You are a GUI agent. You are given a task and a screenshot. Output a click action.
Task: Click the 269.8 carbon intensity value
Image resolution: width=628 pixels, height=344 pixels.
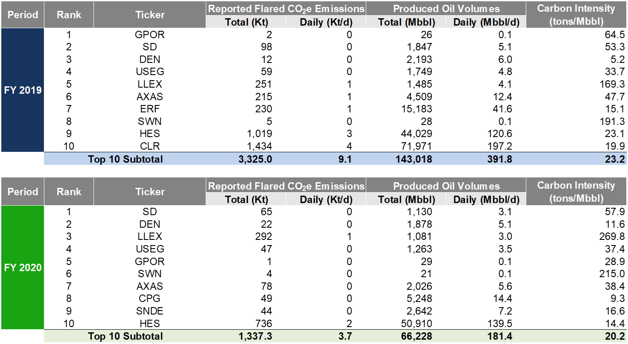coord(612,236)
